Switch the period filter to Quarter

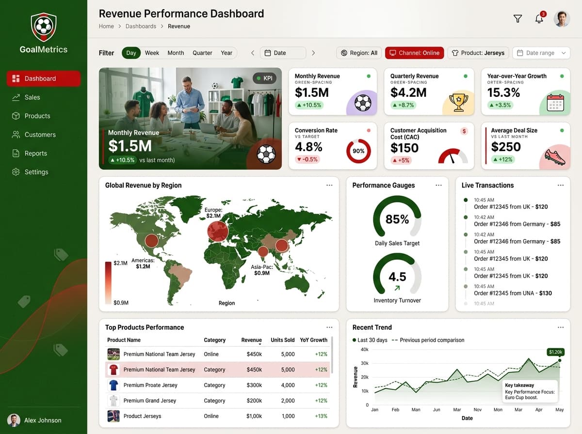pyautogui.click(x=202, y=53)
